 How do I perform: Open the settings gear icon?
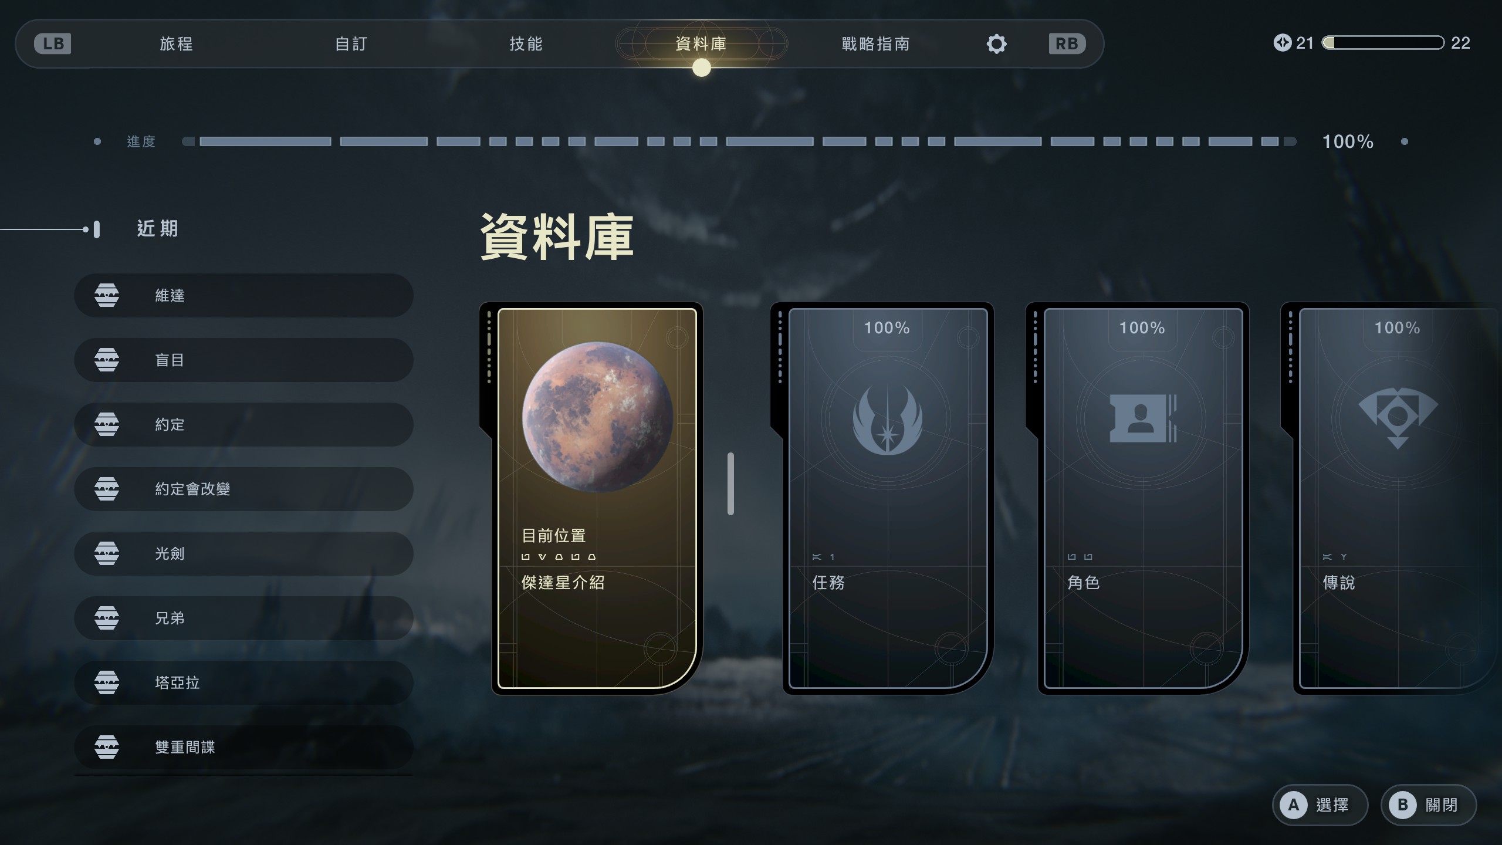(x=996, y=44)
